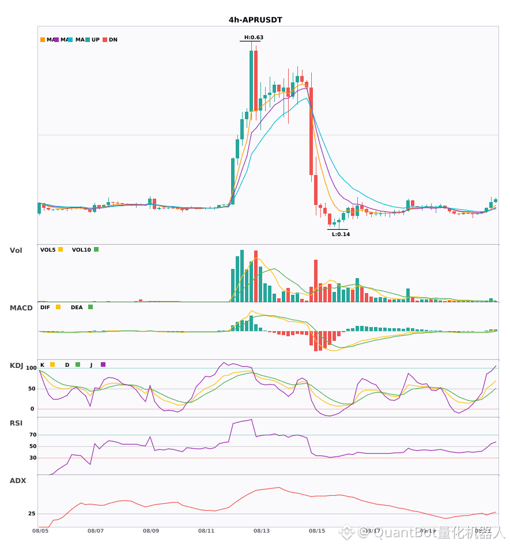Image resolution: width=510 pixels, height=547 pixels.
Task: Click the tallest red bar in the Vol panel
Action: 256,276
